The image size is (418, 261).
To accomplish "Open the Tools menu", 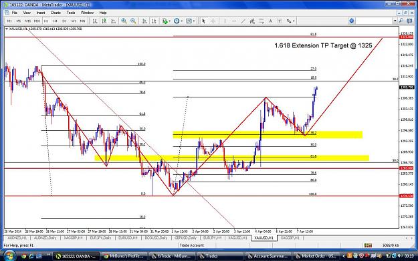I will pyautogui.click(x=71, y=13).
